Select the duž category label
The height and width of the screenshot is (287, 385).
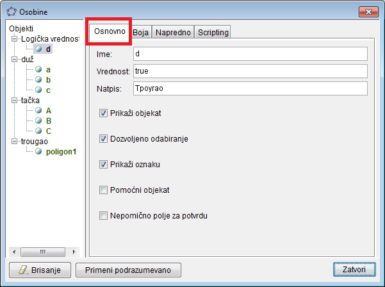(x=28, y=60)
